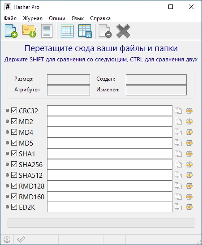Click the Add file toolbar icon
Image resolution: width=202 pixels, height=245 pixels.
(11, 31)
